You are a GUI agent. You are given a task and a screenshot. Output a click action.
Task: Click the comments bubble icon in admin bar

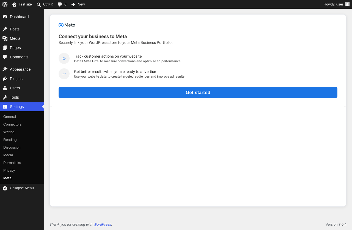tap(60, 4)
